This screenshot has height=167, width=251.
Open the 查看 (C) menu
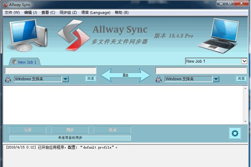48,13
